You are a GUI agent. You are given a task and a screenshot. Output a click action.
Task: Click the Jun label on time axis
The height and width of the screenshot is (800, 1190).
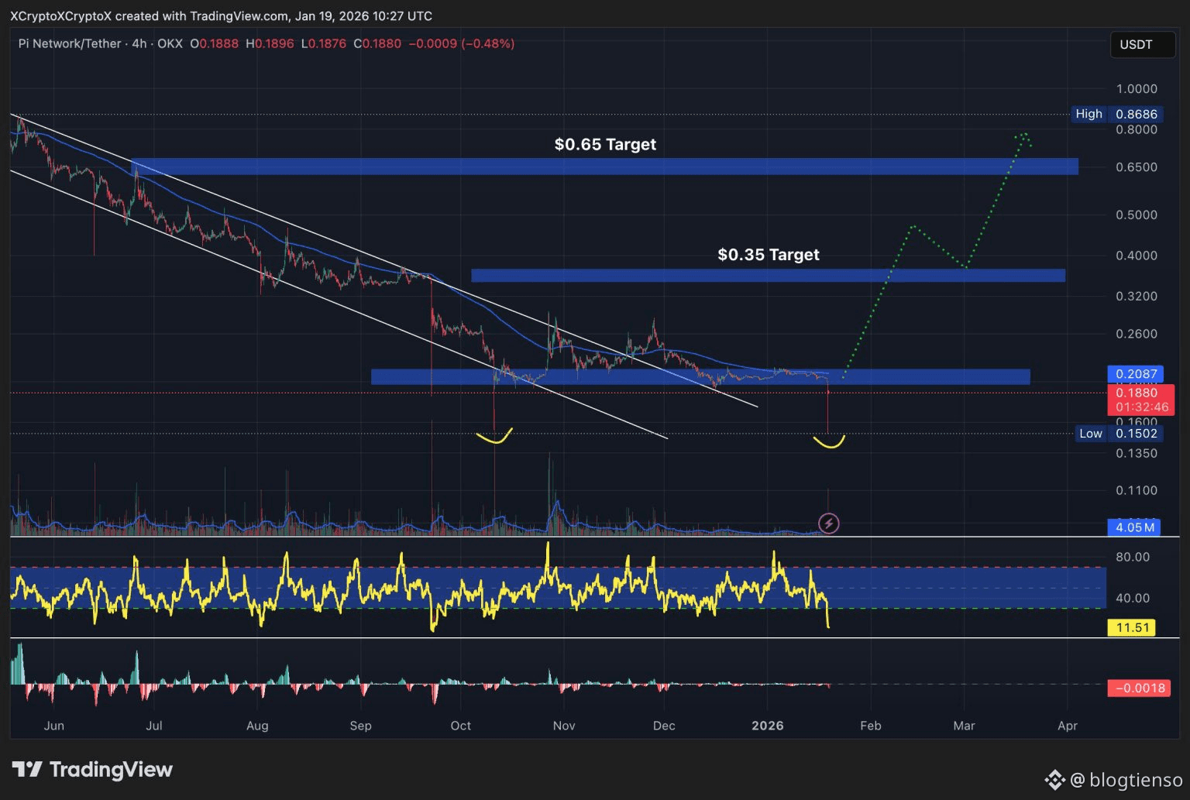pos(54,726)
